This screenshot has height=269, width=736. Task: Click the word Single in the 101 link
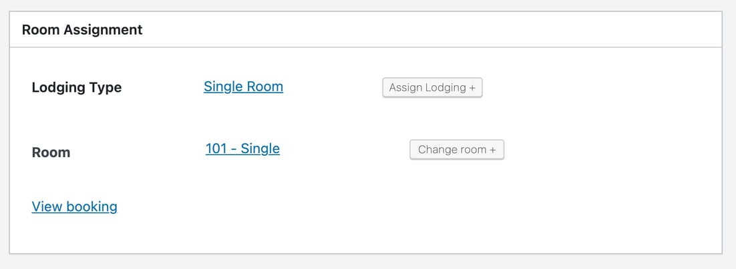pyautogui.click(x=260, y=148)
